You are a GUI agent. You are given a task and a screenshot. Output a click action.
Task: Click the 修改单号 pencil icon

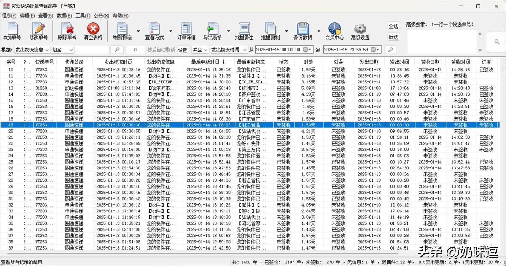[x=38, y=30]
